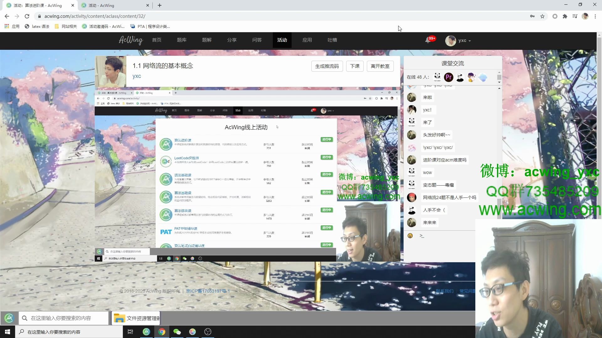Click 文件资源管理器 overlay item

(x=136, y=318)
